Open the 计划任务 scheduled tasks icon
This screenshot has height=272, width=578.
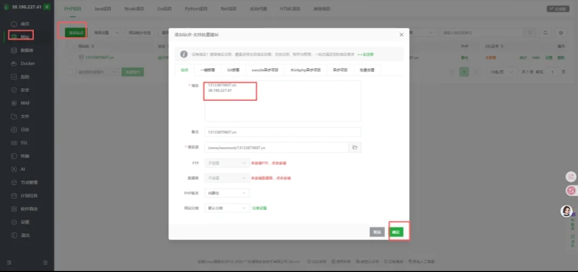(14, 196)
